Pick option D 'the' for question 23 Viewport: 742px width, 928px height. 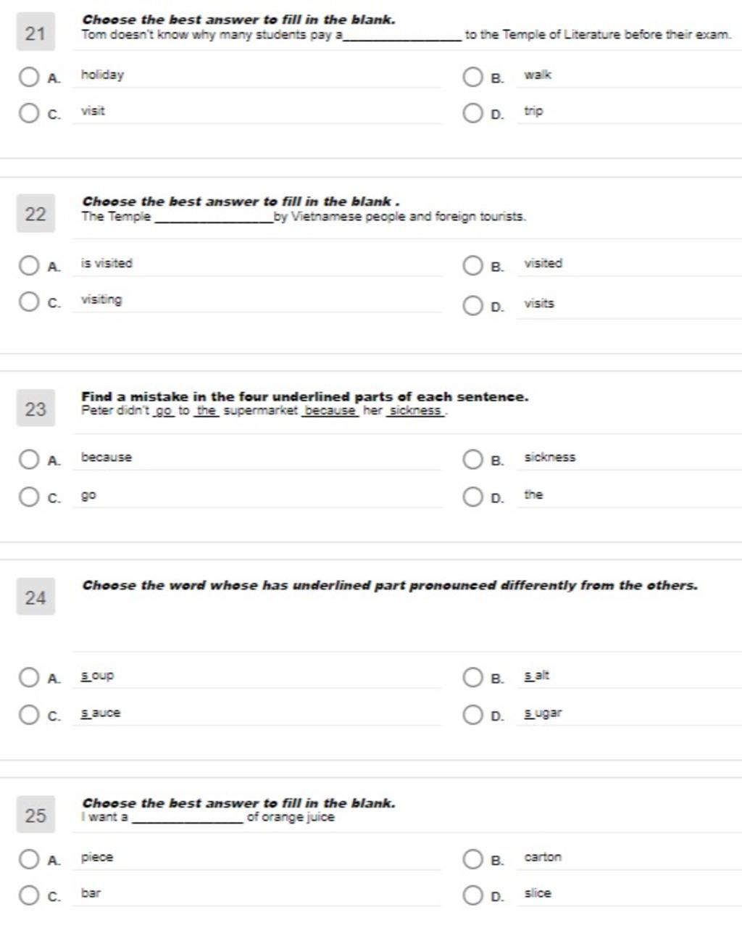472,497
